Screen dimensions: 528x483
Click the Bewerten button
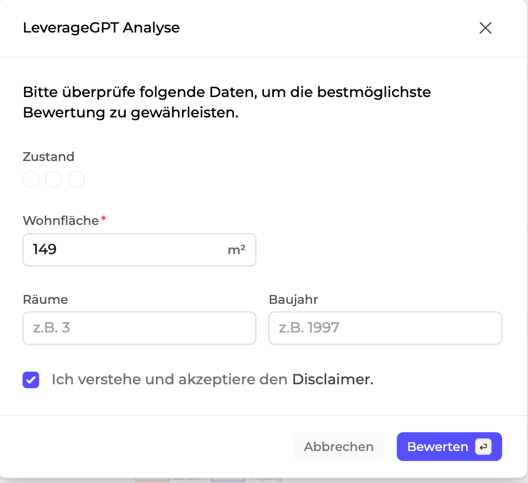point(449,447)
